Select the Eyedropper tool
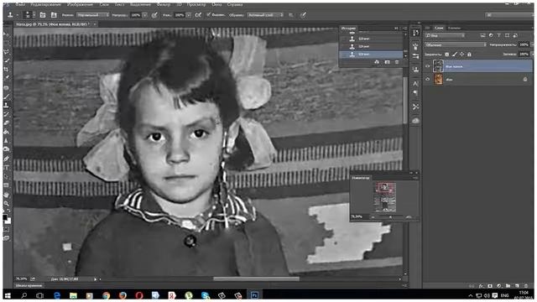This screenshot has height=302, width=537. tap(6, 78)
